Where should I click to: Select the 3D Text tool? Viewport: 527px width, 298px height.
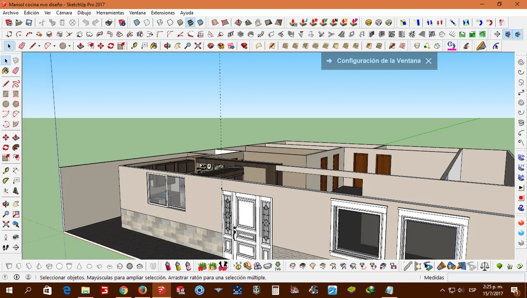point(16,191)
